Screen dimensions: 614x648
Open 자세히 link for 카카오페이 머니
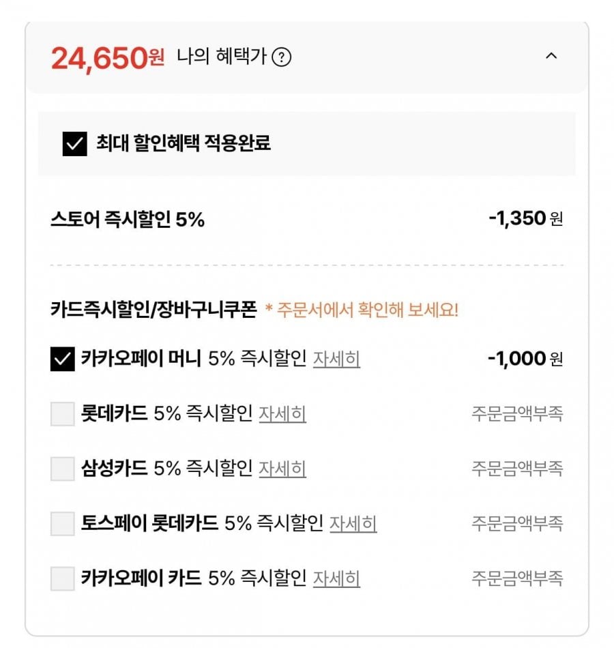click(x=336, y=359)
